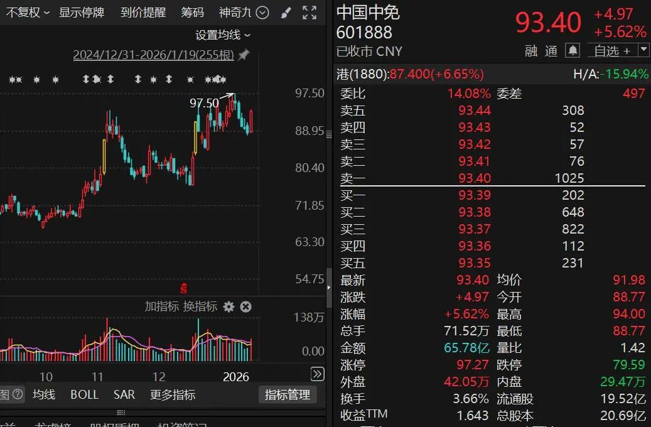Image resolution: width=651 pixels, height=427 pixels.
Task: Click the red S marker on chart
Action: point(183,288)
